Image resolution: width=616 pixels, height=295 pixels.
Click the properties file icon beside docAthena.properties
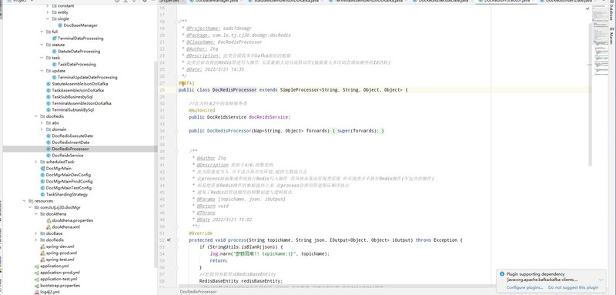(49, 220)
